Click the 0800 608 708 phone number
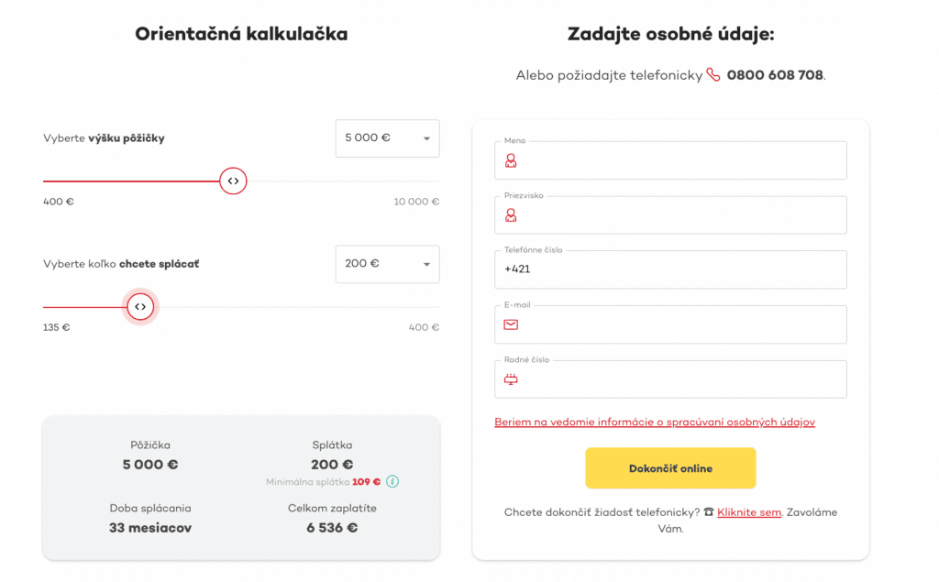939x582 pixels. pyautogui.click(x=775, y=75)
